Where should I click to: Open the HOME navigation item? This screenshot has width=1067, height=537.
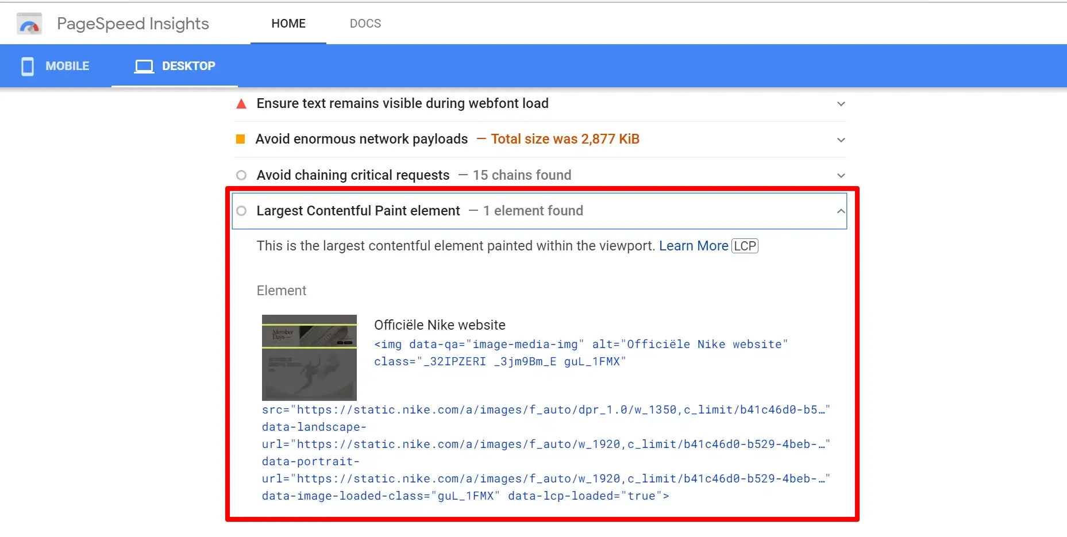pos(288,24)
